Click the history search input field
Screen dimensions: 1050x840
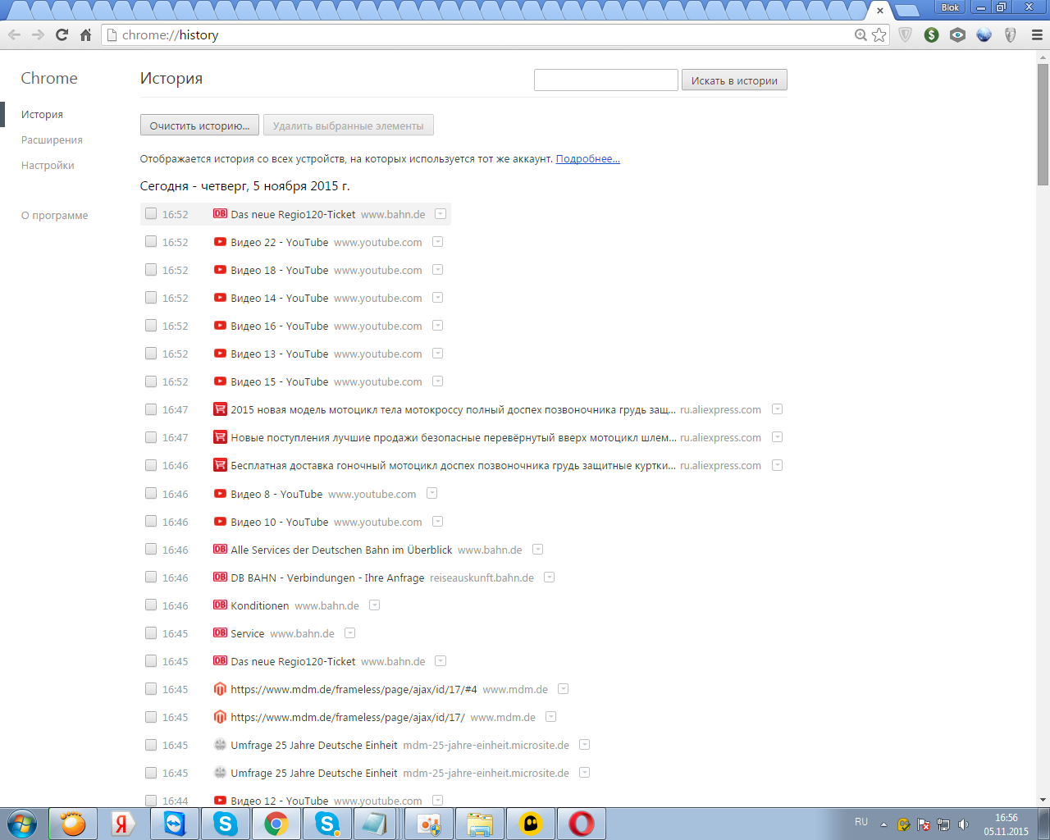point(605,80)
